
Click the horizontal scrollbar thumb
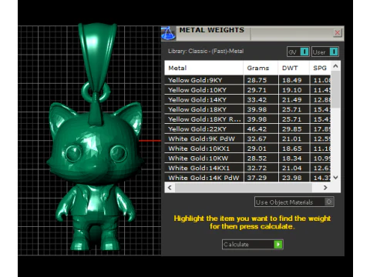tap(244, 188)
